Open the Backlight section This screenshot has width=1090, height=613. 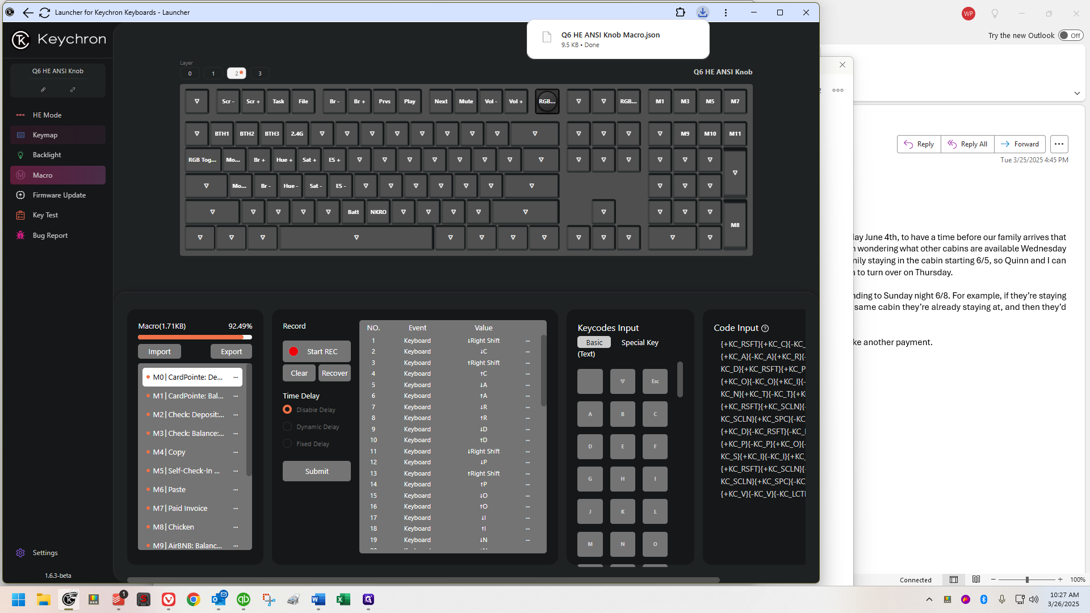pyautogui.click(x=57, y=155)
